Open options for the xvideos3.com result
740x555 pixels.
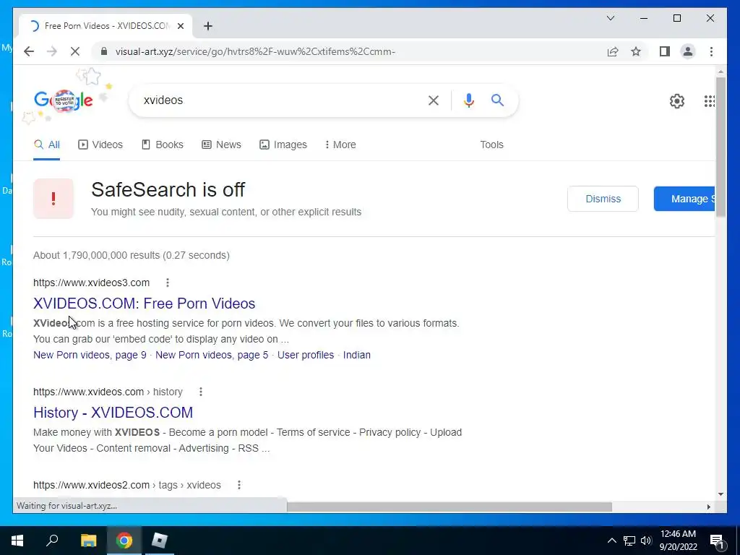tap(168, 283)
